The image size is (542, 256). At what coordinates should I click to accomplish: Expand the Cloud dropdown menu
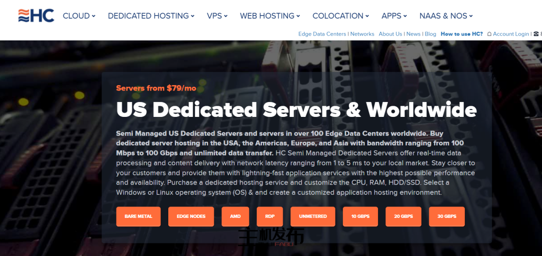click(79, 16)
